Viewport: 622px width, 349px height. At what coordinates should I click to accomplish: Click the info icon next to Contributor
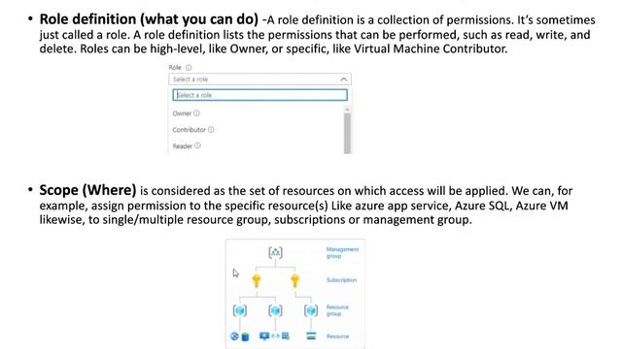[x=211, y=129]
